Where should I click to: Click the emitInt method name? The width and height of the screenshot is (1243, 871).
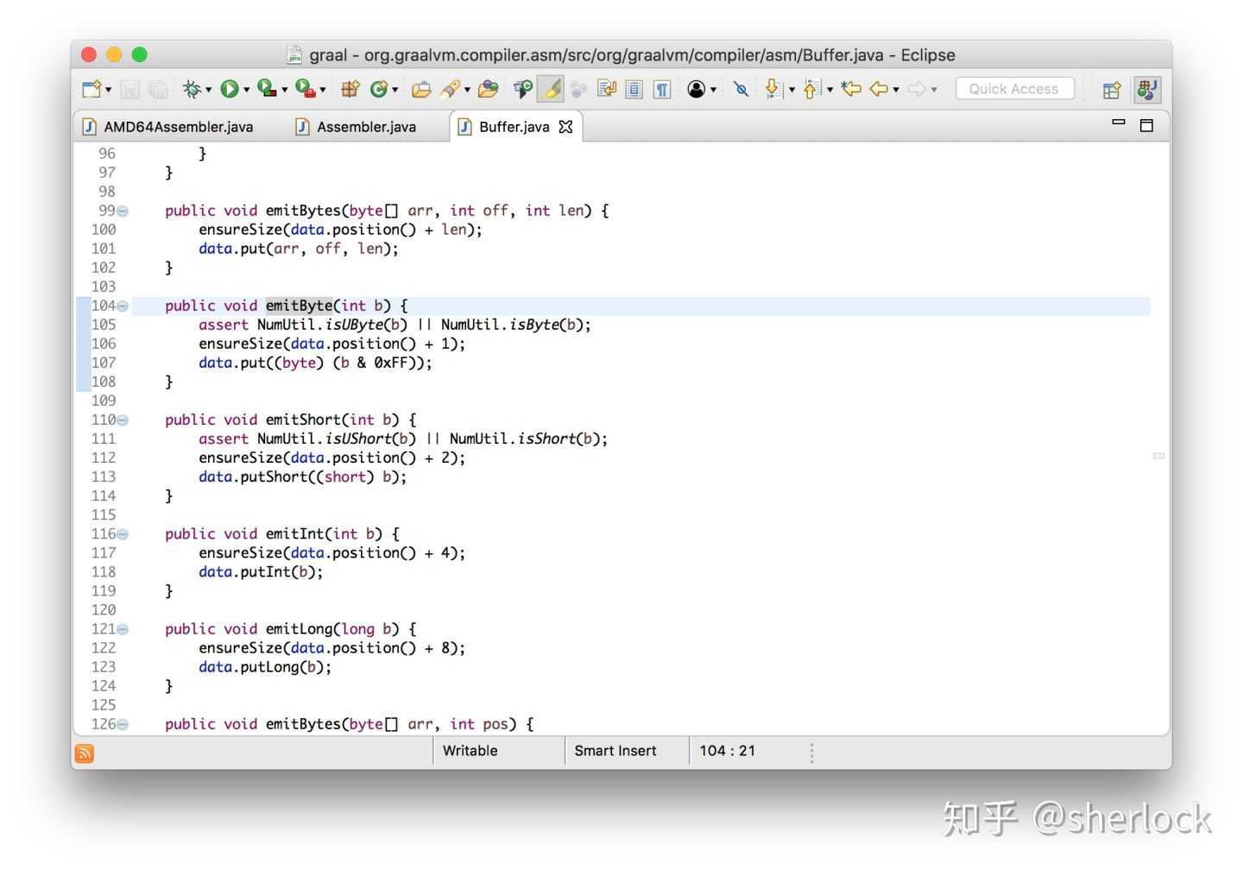coord(295,533)
